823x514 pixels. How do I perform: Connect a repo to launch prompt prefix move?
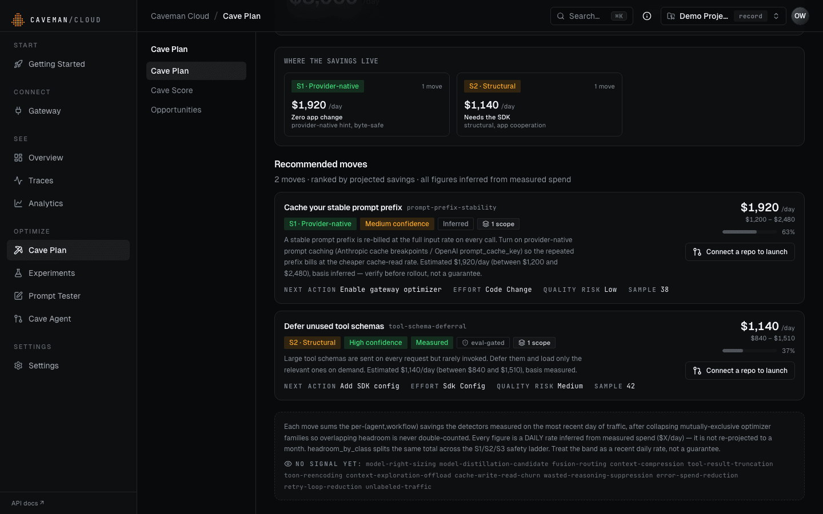click(740, 252)
